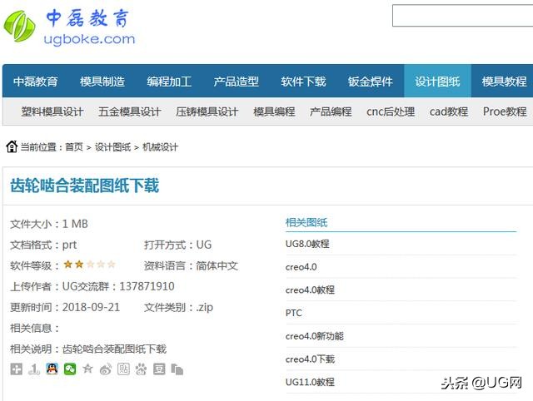533x401 pixels.
Task: Share via WeChat green icon
Action: [x=70, y=369]
